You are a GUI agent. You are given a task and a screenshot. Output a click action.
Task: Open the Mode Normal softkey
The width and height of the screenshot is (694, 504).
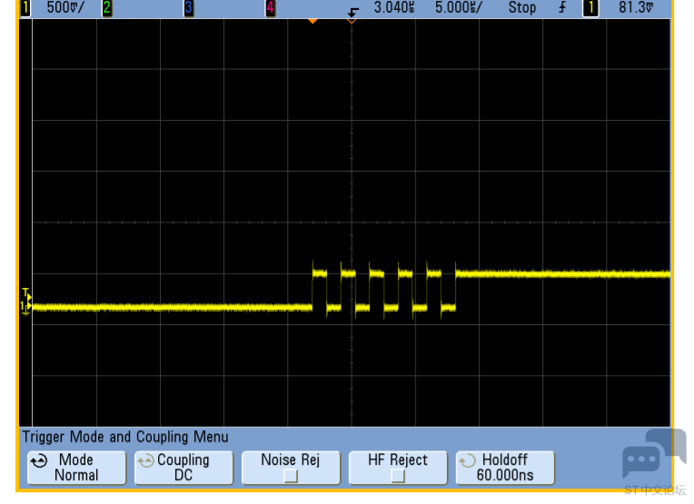point(76,468)
